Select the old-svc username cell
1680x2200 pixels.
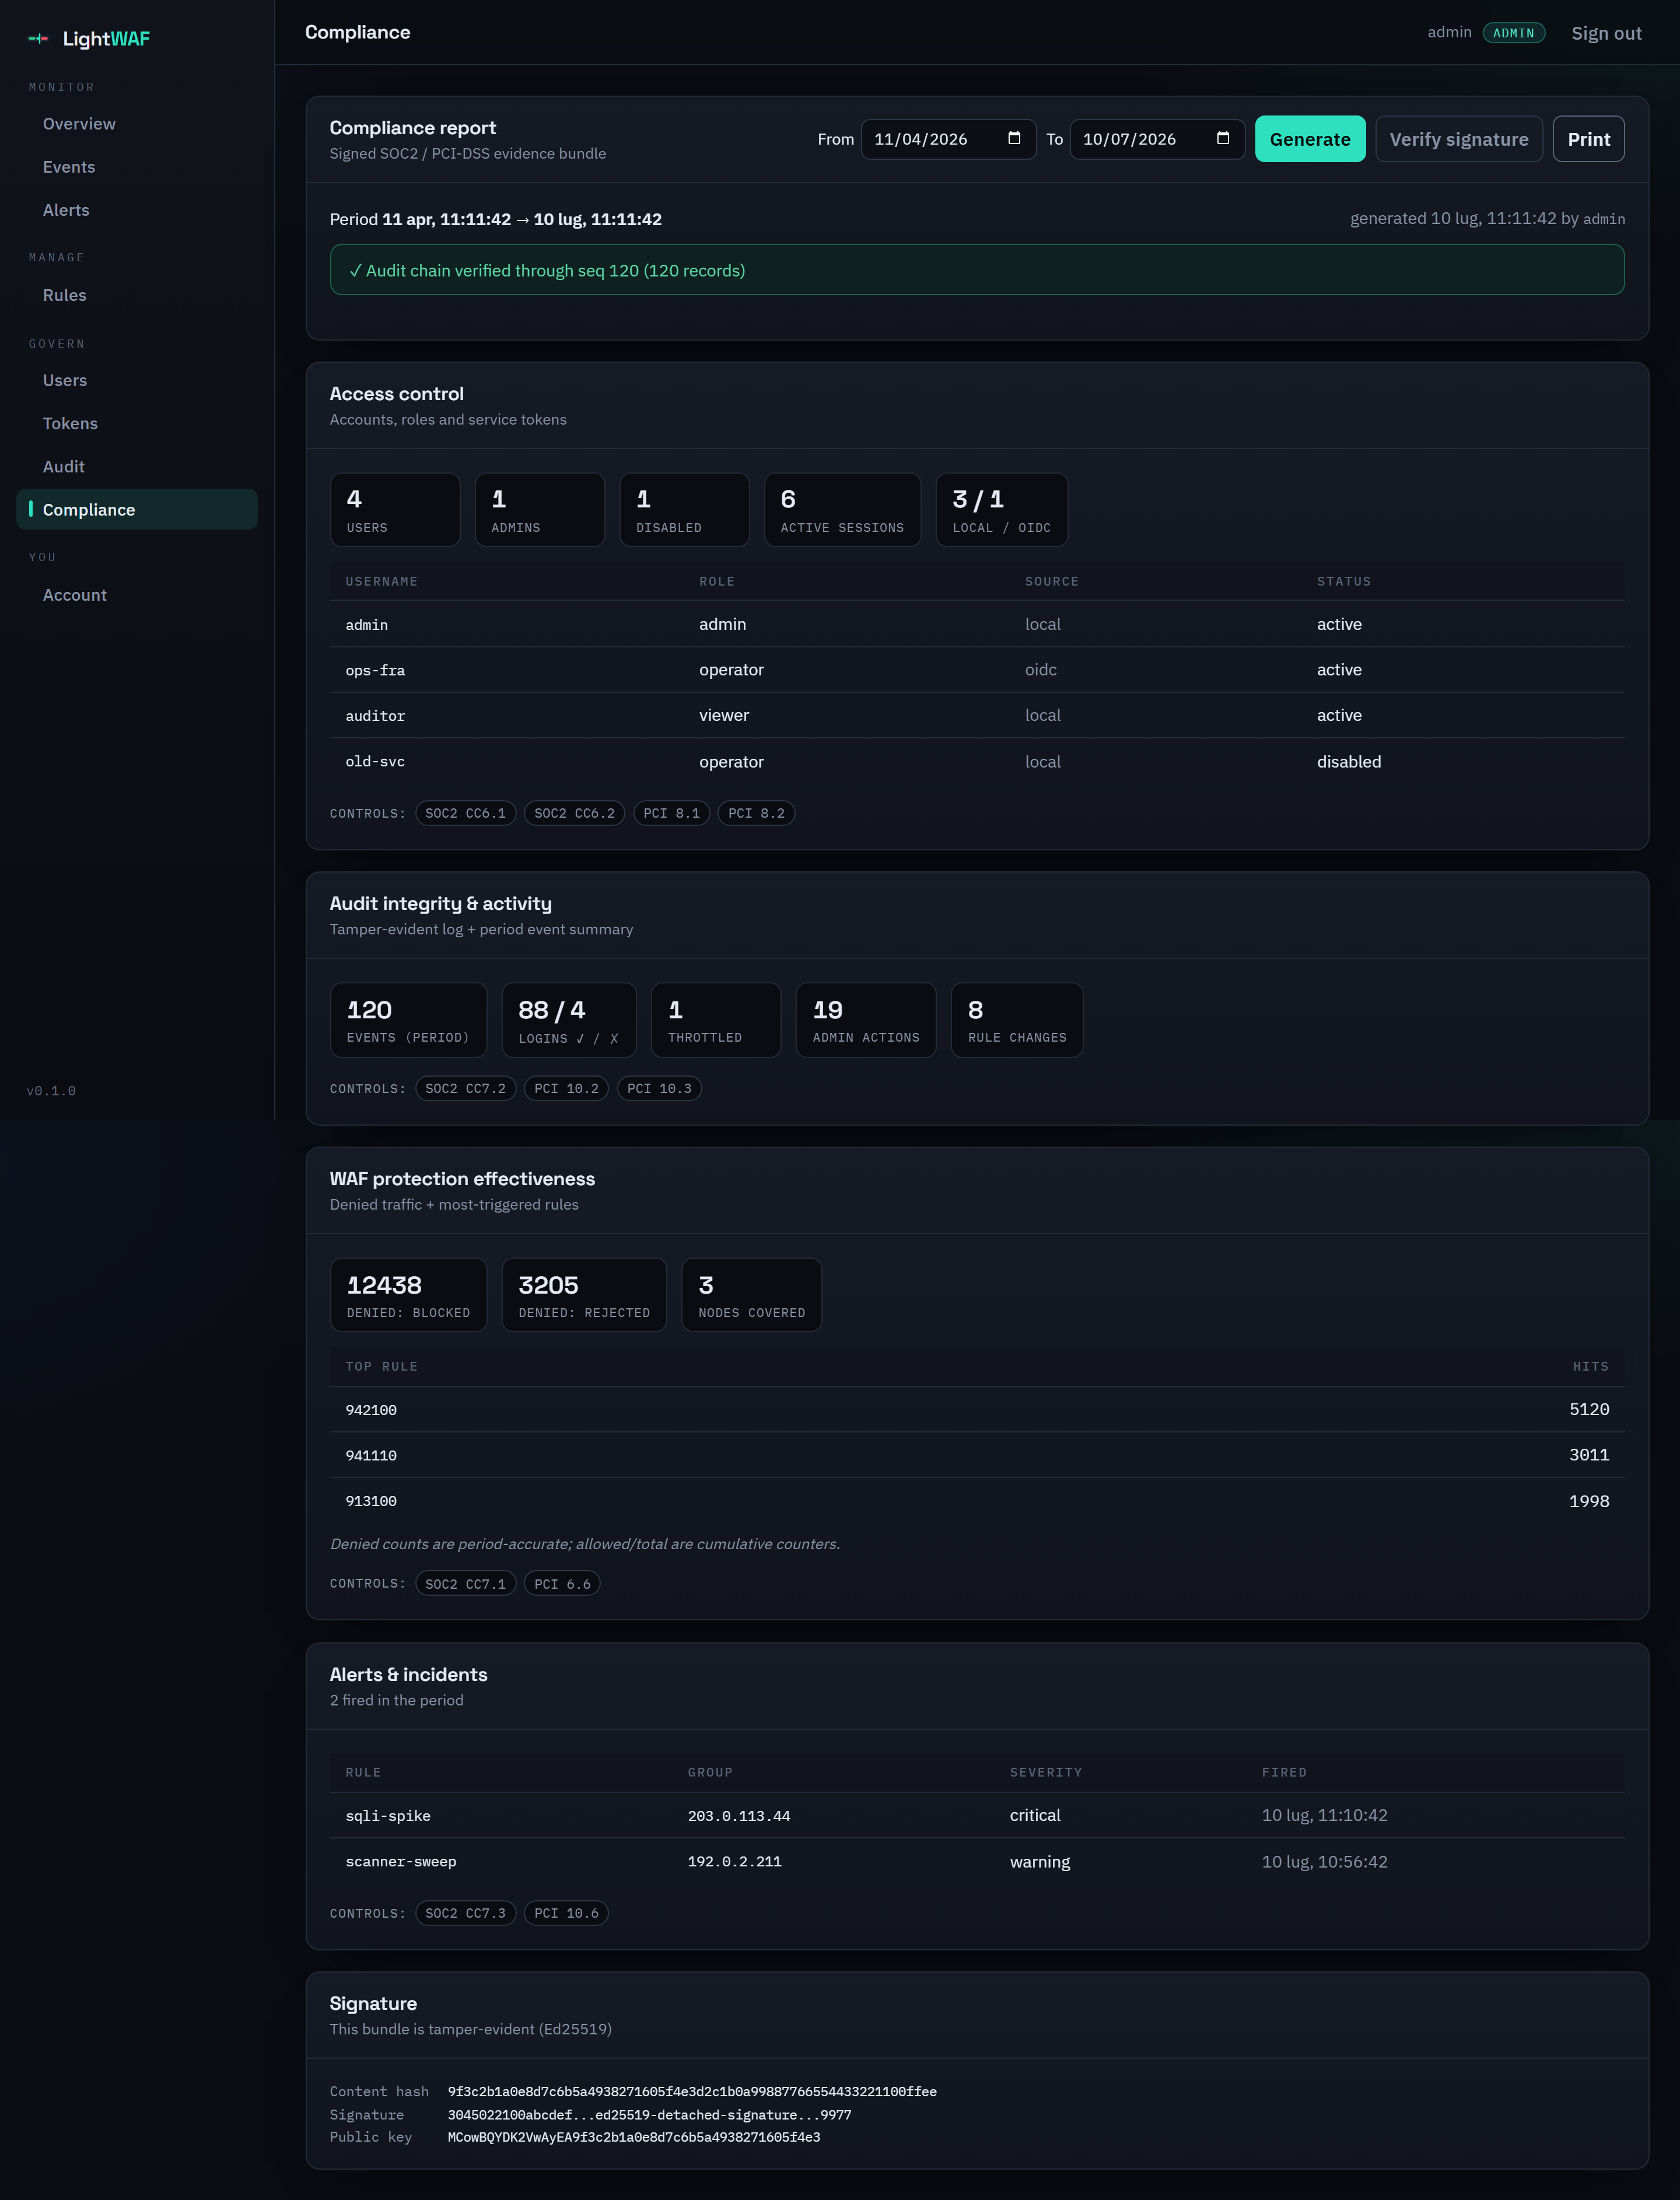(375, 762)
